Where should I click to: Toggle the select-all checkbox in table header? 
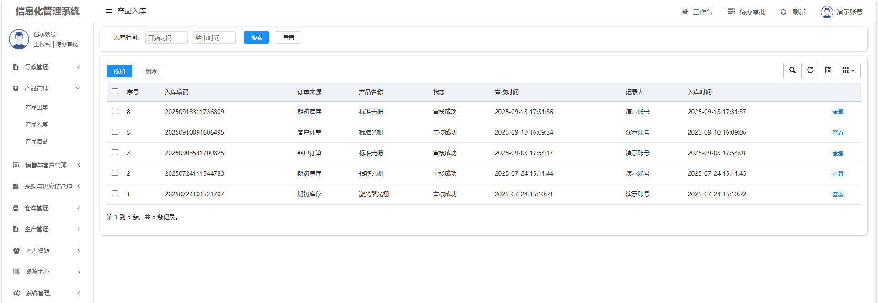[115, 92]
